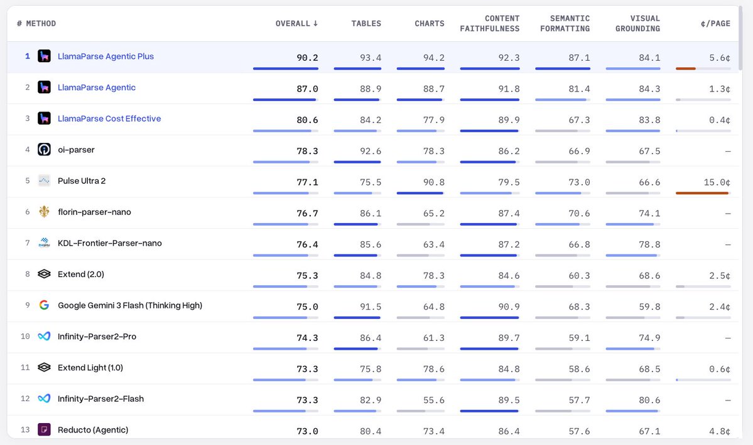Click Google Gemini 3 Flash (Thinking High) name
Viewport: 753px width, 445px height.
129,305
